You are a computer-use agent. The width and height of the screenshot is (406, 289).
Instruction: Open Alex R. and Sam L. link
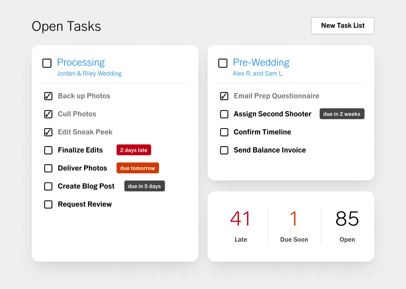pyautogui.click(x=258, y=73)
